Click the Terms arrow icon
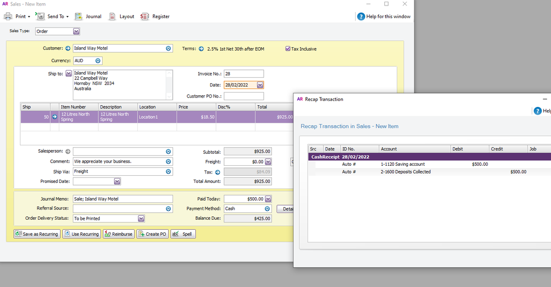Viewport: 551px width, 287px height. click(x=201, y=48)
